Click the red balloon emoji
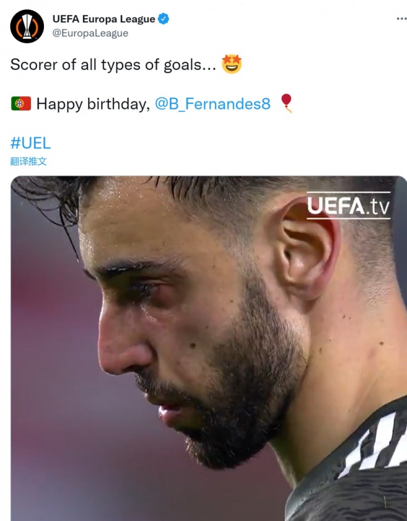407x521 pixels. click(x=287, y=103)
